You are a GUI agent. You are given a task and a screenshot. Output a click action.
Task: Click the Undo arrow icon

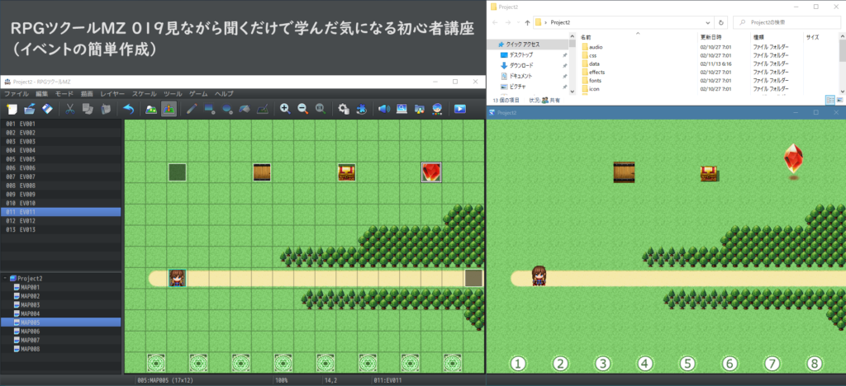coord(128,109)
